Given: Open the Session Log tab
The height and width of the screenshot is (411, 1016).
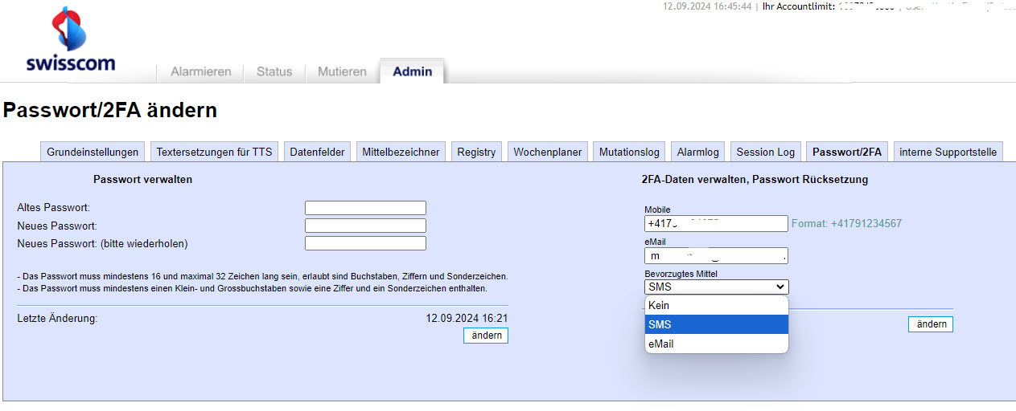Looking at the screenshot, I should pos(766,152).
